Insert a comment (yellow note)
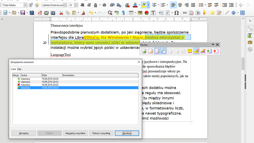Viewport: 254px width, 143px height. [x=212, y=13]
